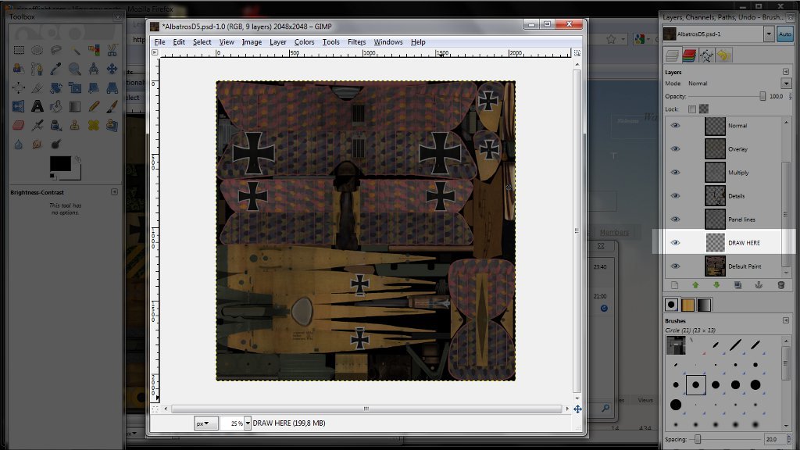Select the Blur/Sharpen droplet tool

pos(19,144)
